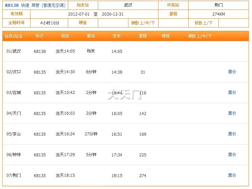
Task: Select the 03/应城 station entry
Action: (14, 93)
